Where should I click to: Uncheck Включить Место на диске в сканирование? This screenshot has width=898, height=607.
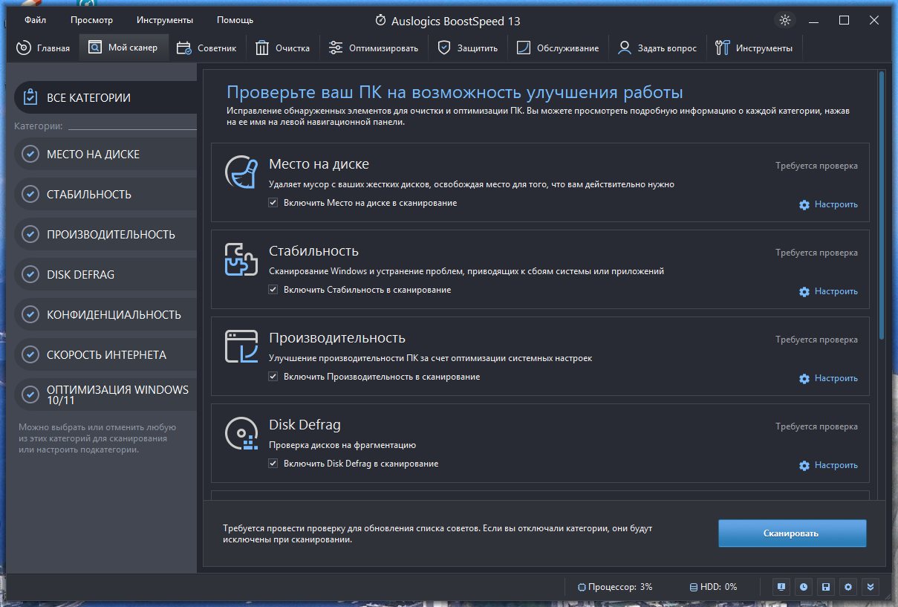tap(273, 203)
